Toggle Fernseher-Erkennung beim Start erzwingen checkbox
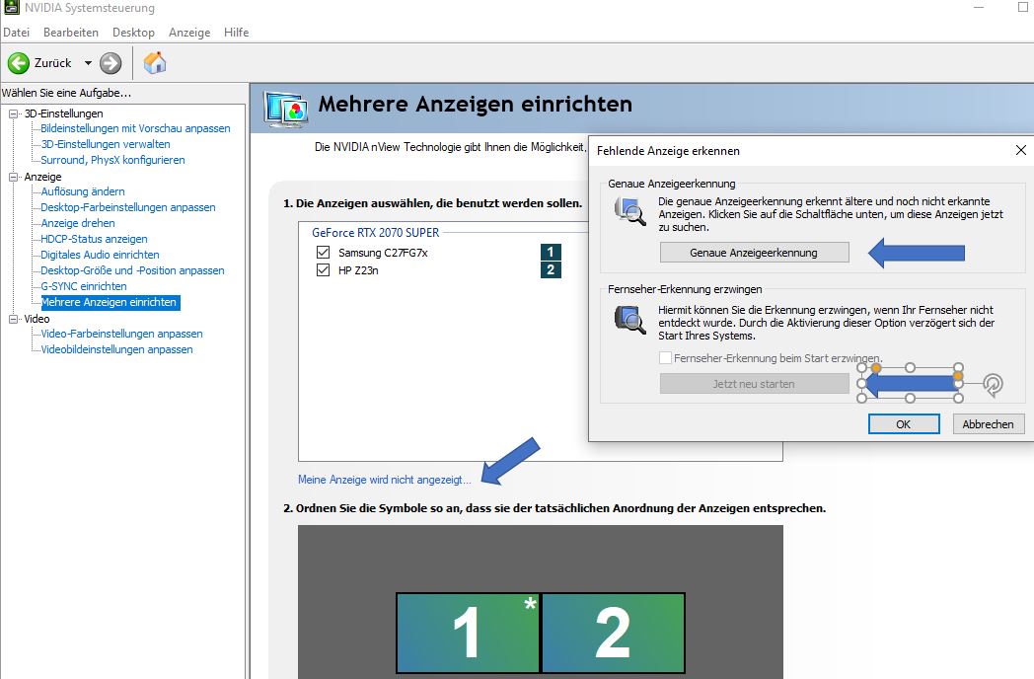1034x679 pixels. pos(665,357)
